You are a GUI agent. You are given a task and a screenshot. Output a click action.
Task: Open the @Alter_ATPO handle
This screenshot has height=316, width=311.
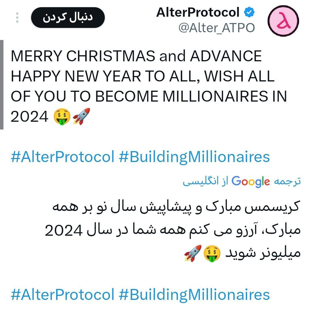pos(217,28)
